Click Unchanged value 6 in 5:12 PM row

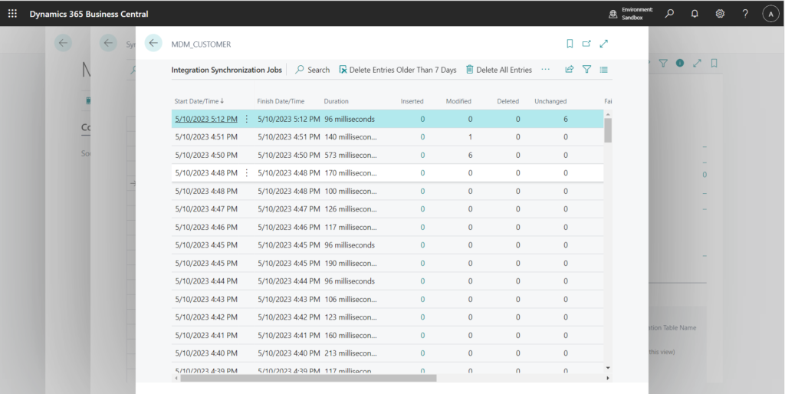tap(566, 119)
